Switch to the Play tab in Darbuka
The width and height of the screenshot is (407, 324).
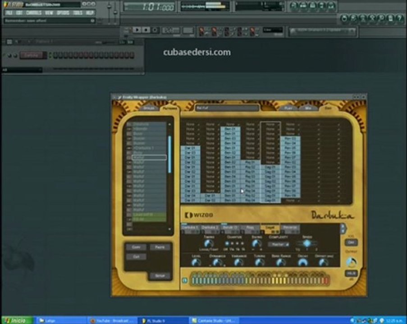(288, 108)
